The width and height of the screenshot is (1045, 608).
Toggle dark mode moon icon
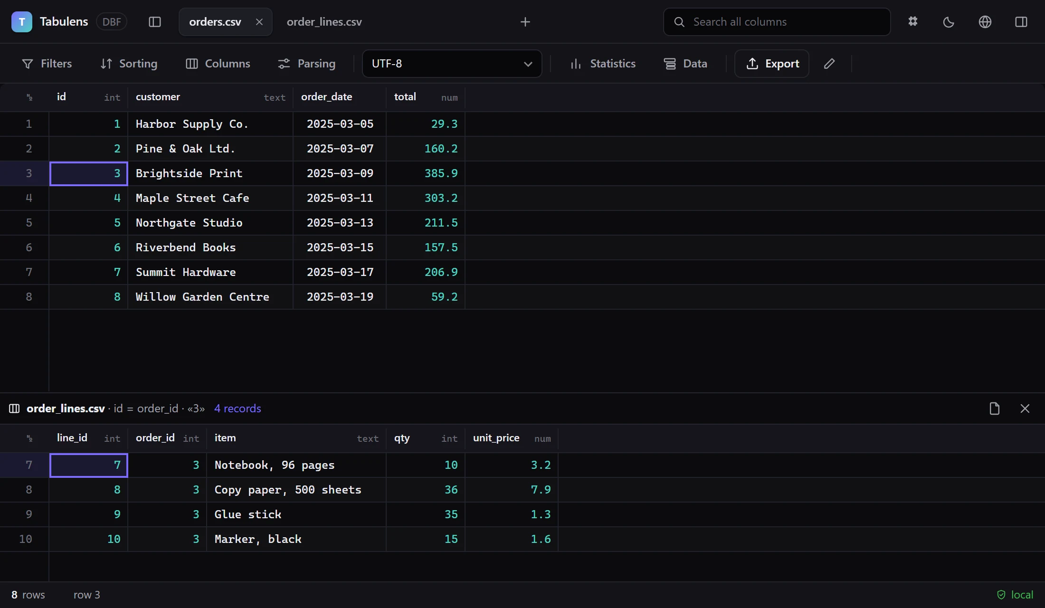click(x=949, y=22)
